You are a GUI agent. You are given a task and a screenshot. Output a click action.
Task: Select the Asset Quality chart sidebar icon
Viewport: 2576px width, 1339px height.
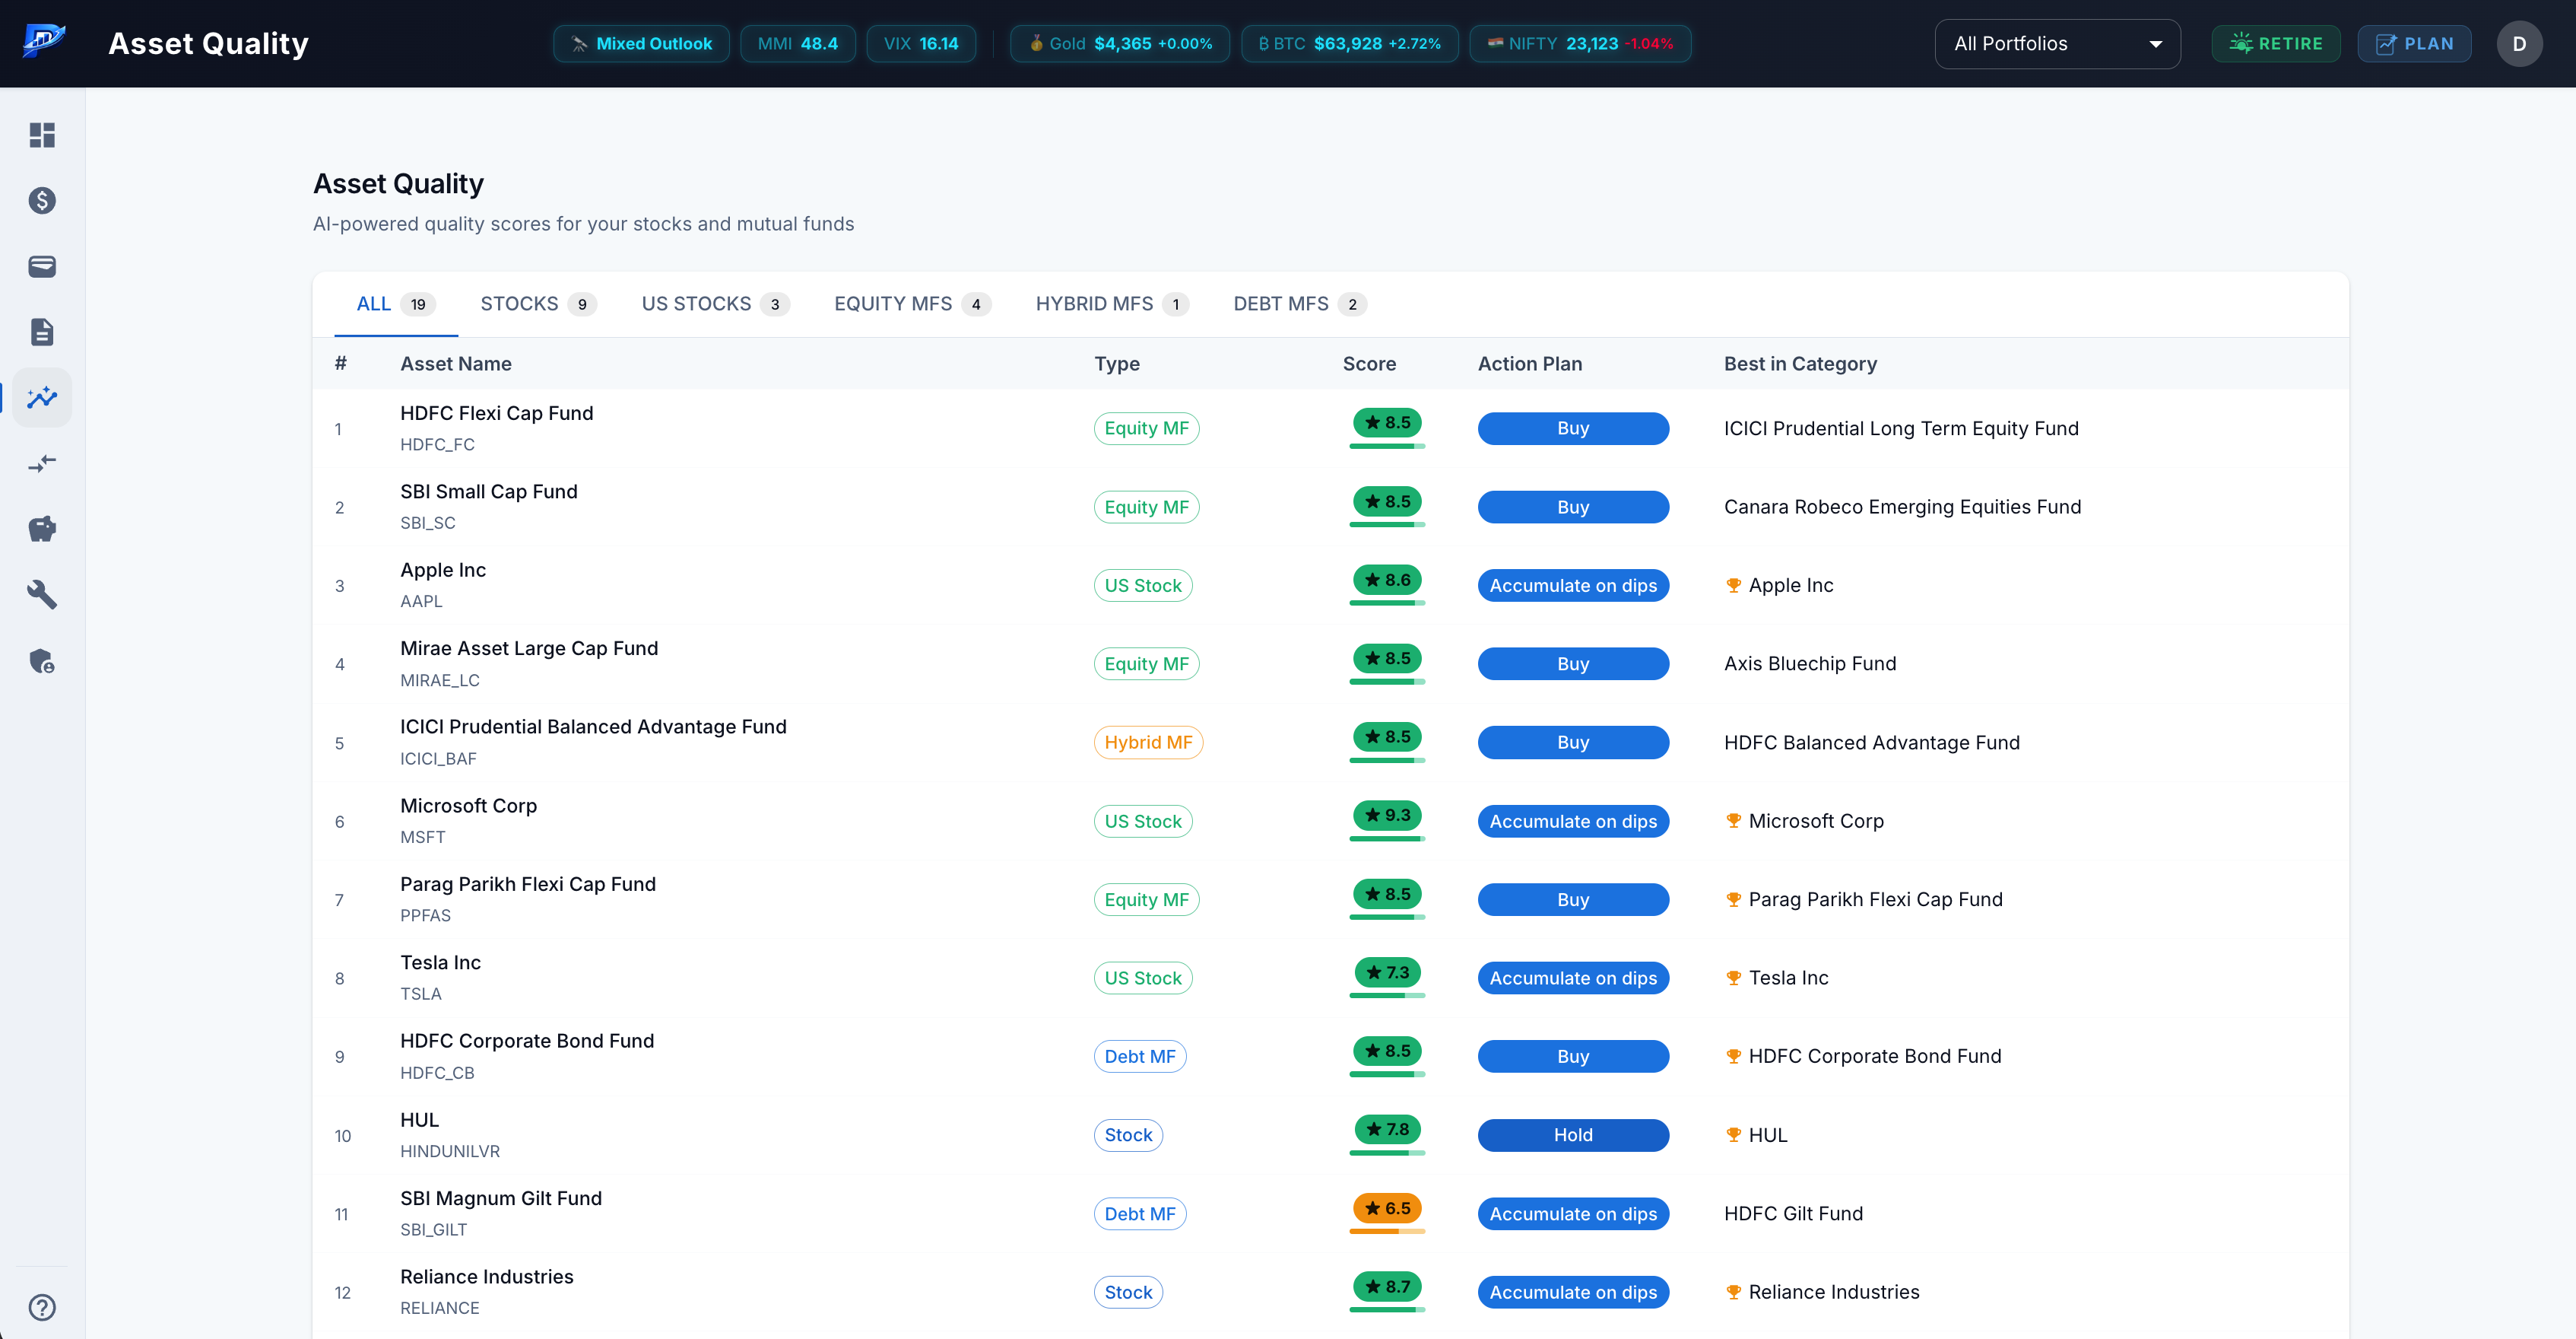42,397
